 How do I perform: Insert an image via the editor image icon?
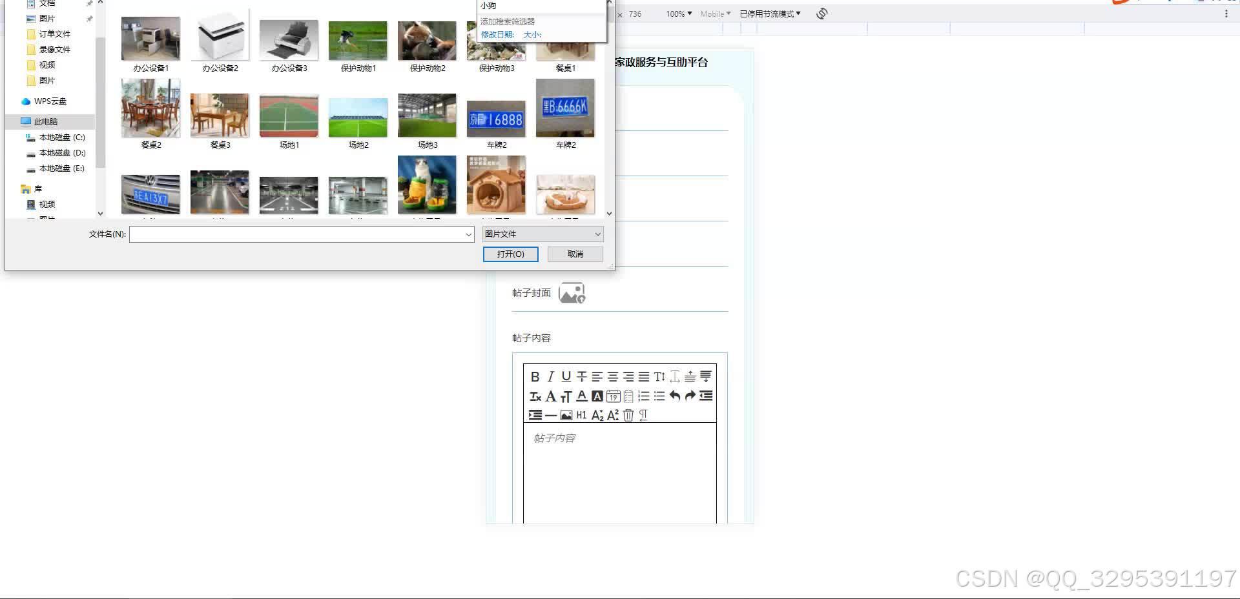click(x=566, y=415)
